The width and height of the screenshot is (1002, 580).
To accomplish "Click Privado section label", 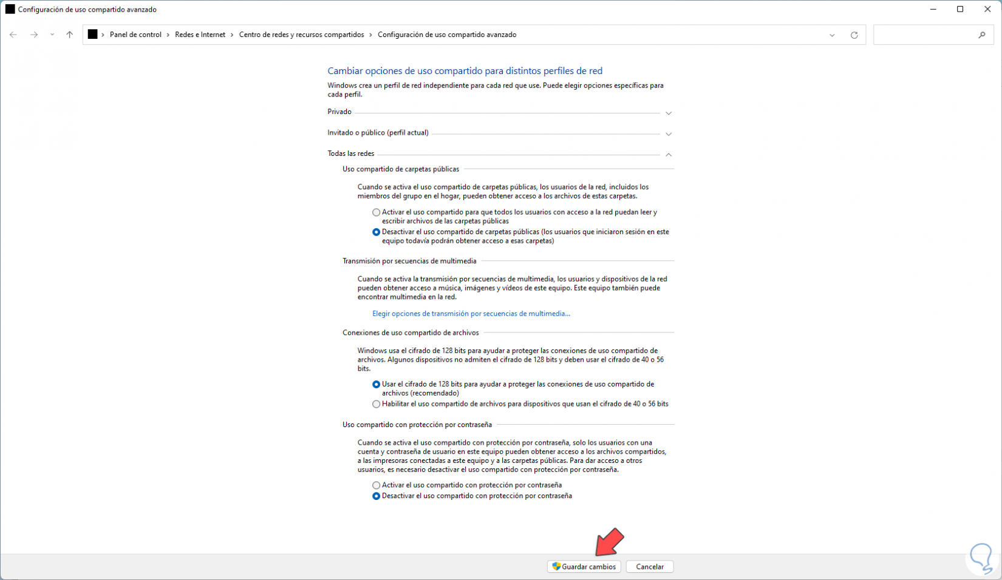I will 339,112.
